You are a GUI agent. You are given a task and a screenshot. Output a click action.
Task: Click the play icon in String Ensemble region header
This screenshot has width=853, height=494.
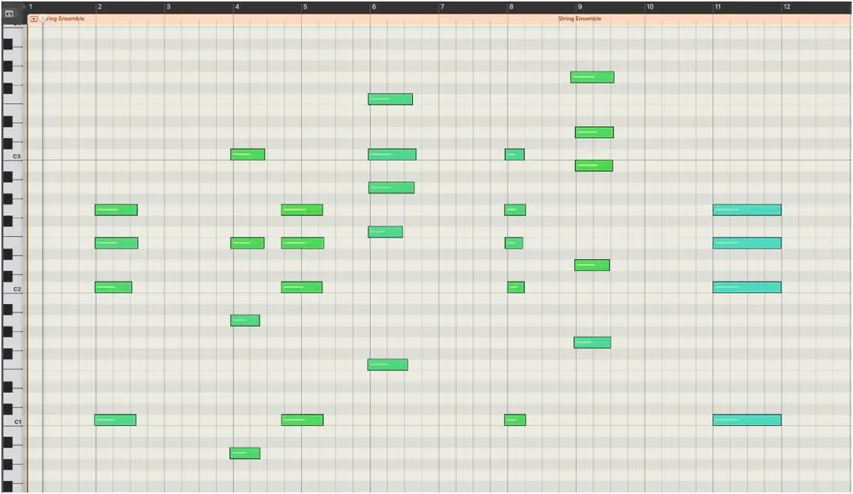pos(34,19)
